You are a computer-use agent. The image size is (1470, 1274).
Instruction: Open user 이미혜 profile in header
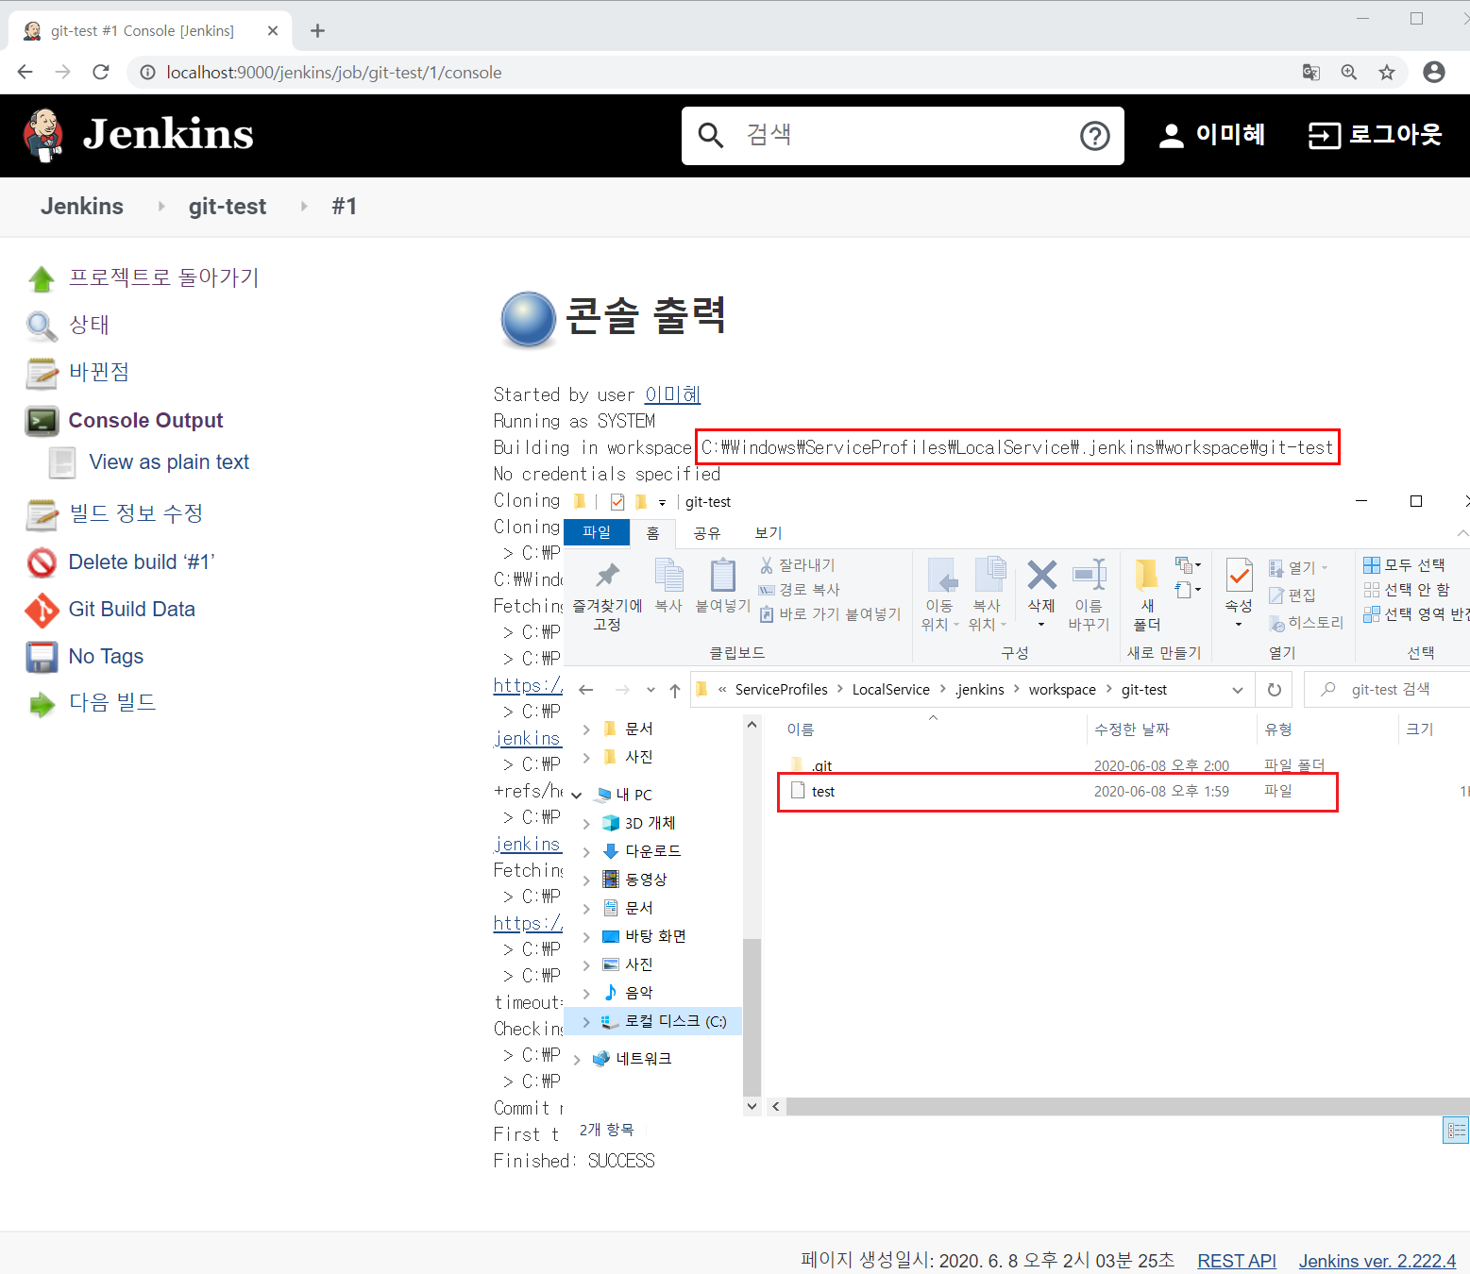pos(1212,135)
